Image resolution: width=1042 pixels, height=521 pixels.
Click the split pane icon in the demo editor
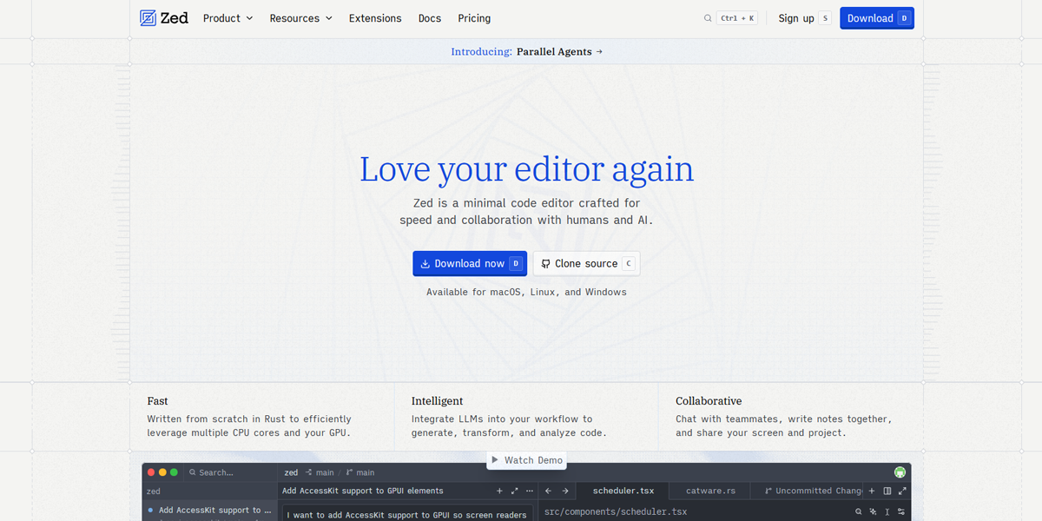pos(887,491)
